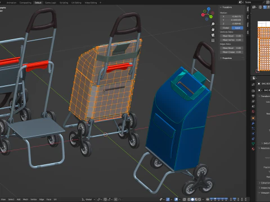Click the red X axis on navigation gizmo
This screenshot has height=202, width=270.
click(203, 15)
